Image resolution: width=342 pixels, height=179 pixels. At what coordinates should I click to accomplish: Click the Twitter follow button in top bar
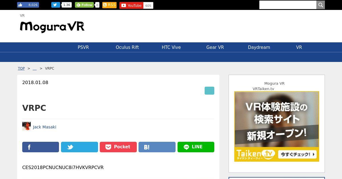coord(56,5)
